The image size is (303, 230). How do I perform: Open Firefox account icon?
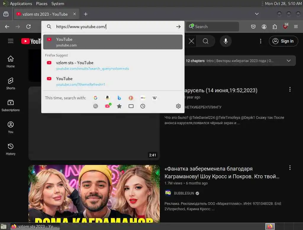[264, 27]
